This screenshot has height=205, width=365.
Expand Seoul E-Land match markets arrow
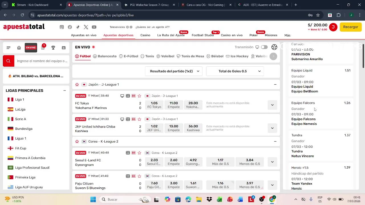[x=272, y=162]
